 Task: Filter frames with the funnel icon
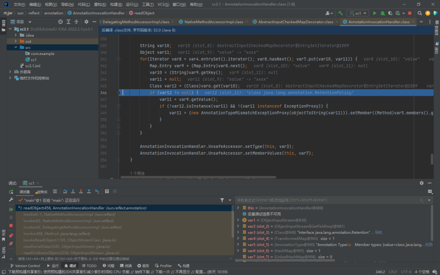tap(222, 200)
